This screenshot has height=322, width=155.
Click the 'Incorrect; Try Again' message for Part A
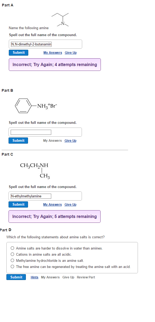tap(54, 64)
